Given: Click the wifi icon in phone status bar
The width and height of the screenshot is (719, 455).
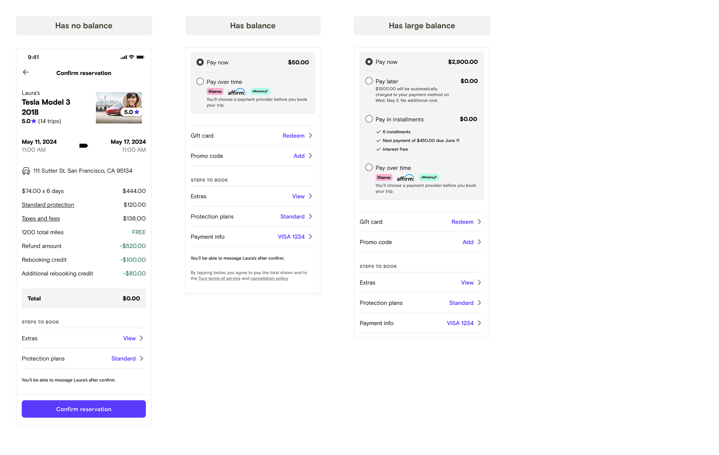Looking at the screenshot, I should point(131,57).
